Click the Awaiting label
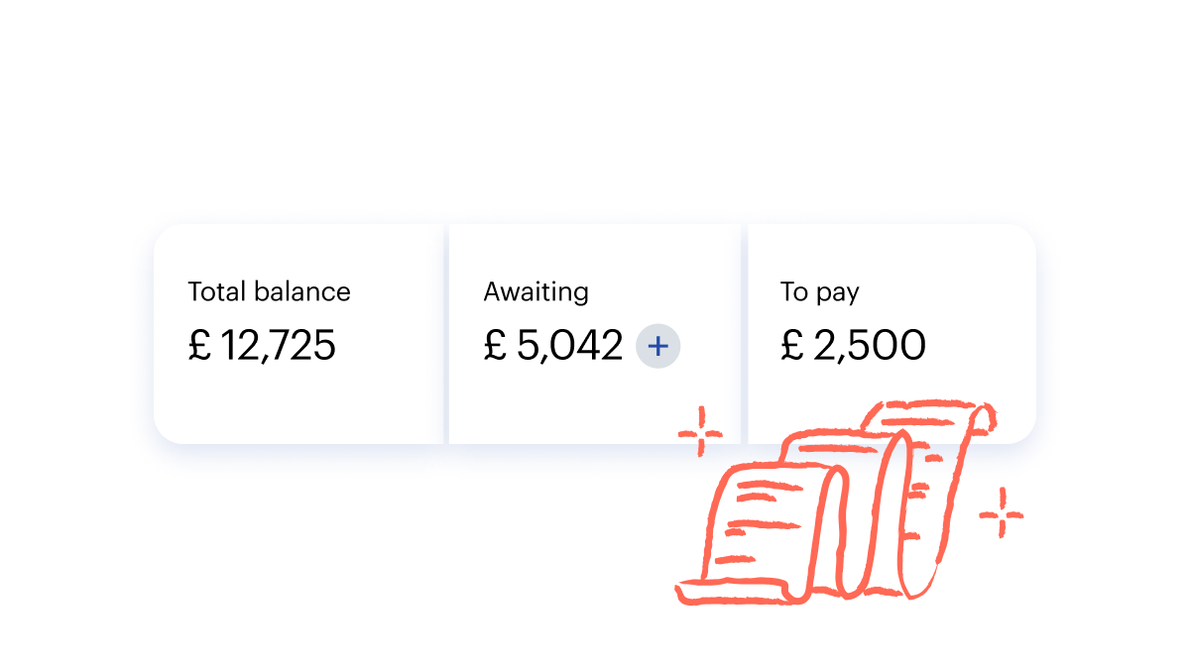The height and width of the screenshot is (669, 1190). (535, 292)
